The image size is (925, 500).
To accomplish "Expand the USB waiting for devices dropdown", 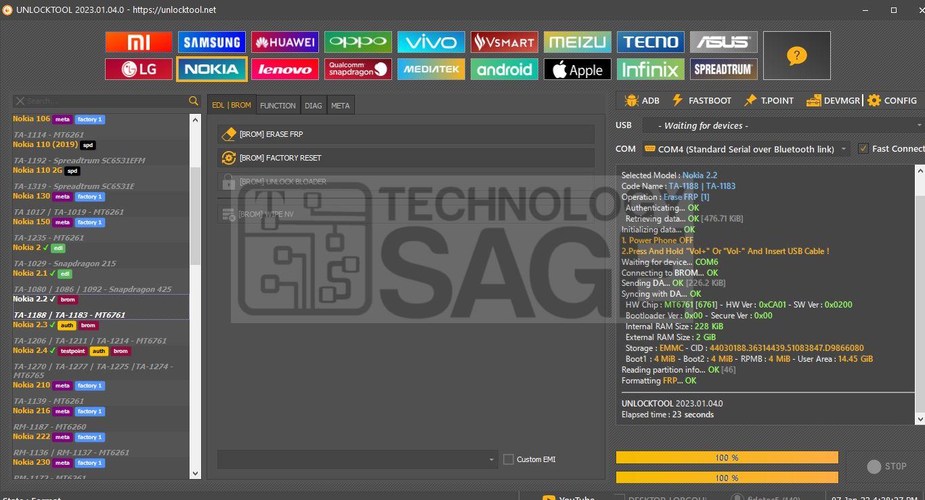I will coord(782,125).
